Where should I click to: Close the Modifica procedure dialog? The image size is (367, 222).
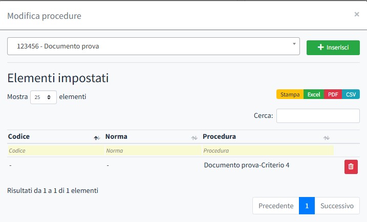(356, 14)
